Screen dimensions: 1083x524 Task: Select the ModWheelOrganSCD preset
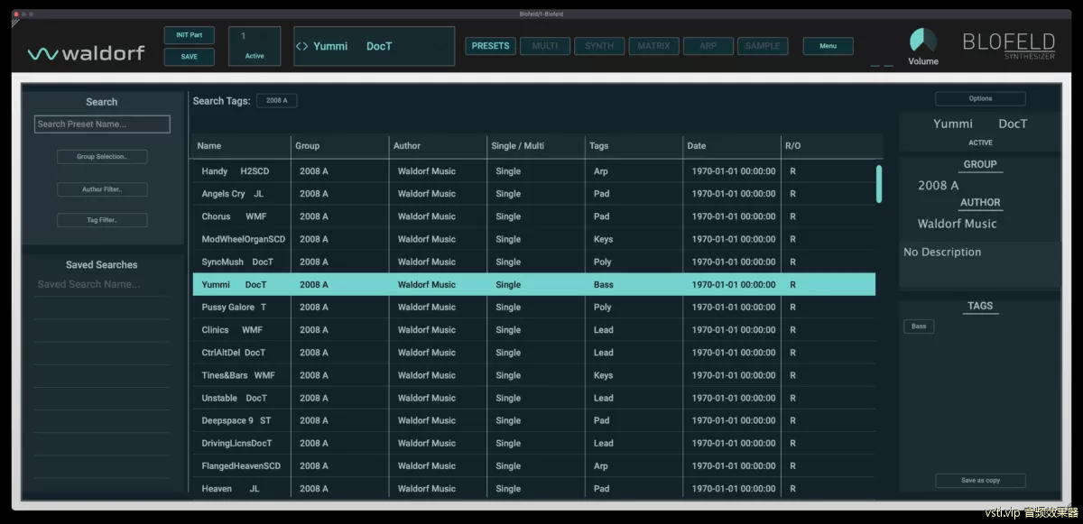[x=533, y=239]
